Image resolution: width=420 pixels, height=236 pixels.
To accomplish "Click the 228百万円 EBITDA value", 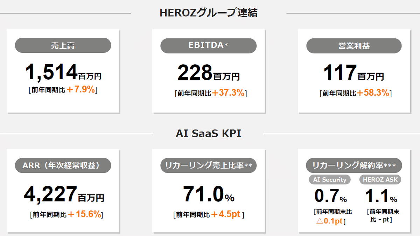I will pos(209,73).
